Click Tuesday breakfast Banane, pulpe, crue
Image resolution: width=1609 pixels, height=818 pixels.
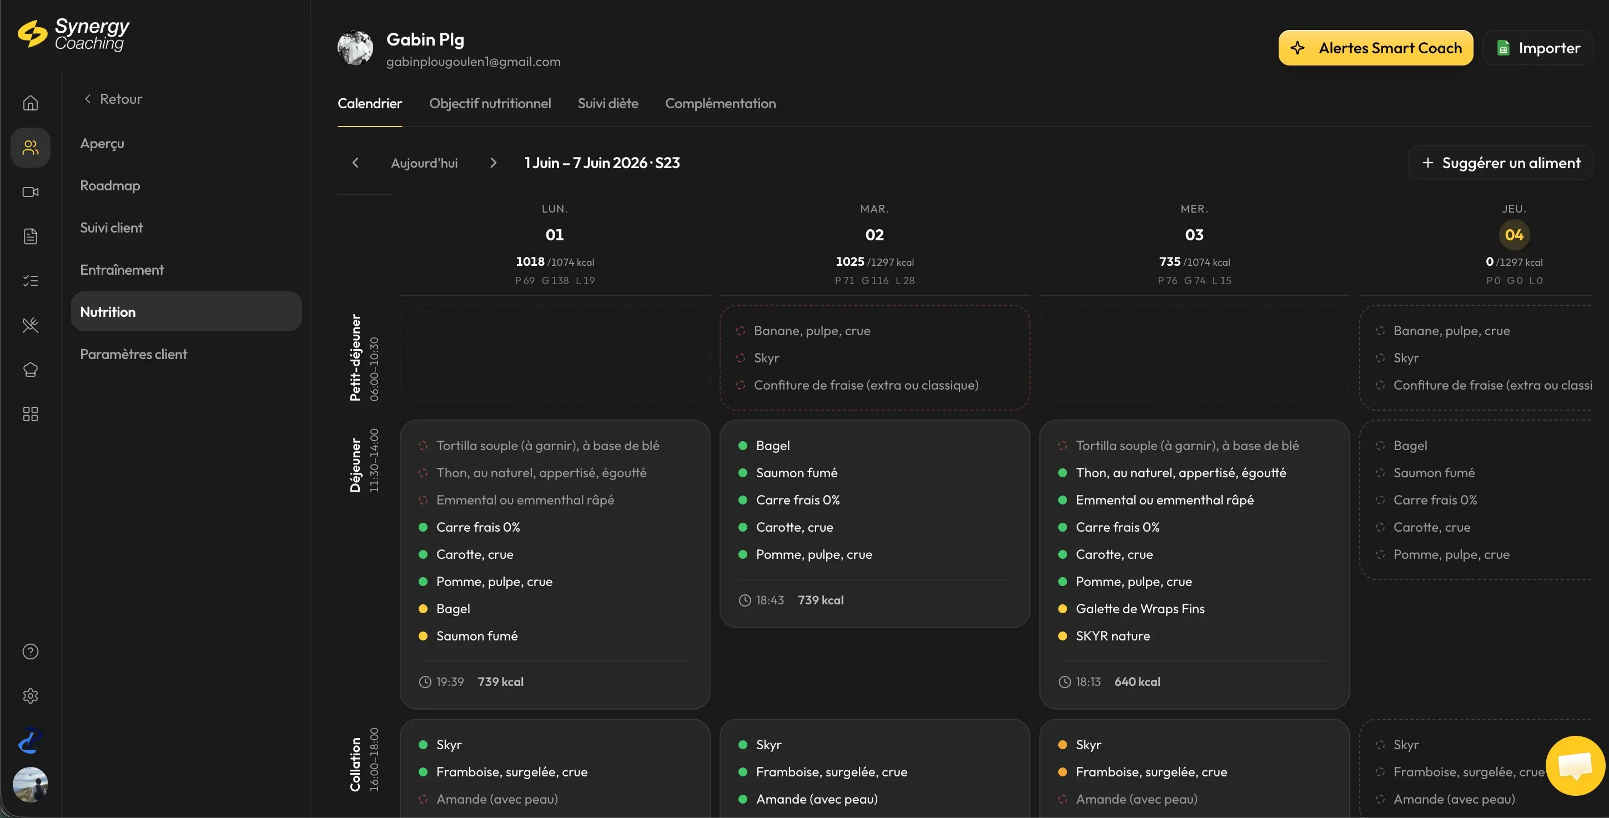coord(812,331)
